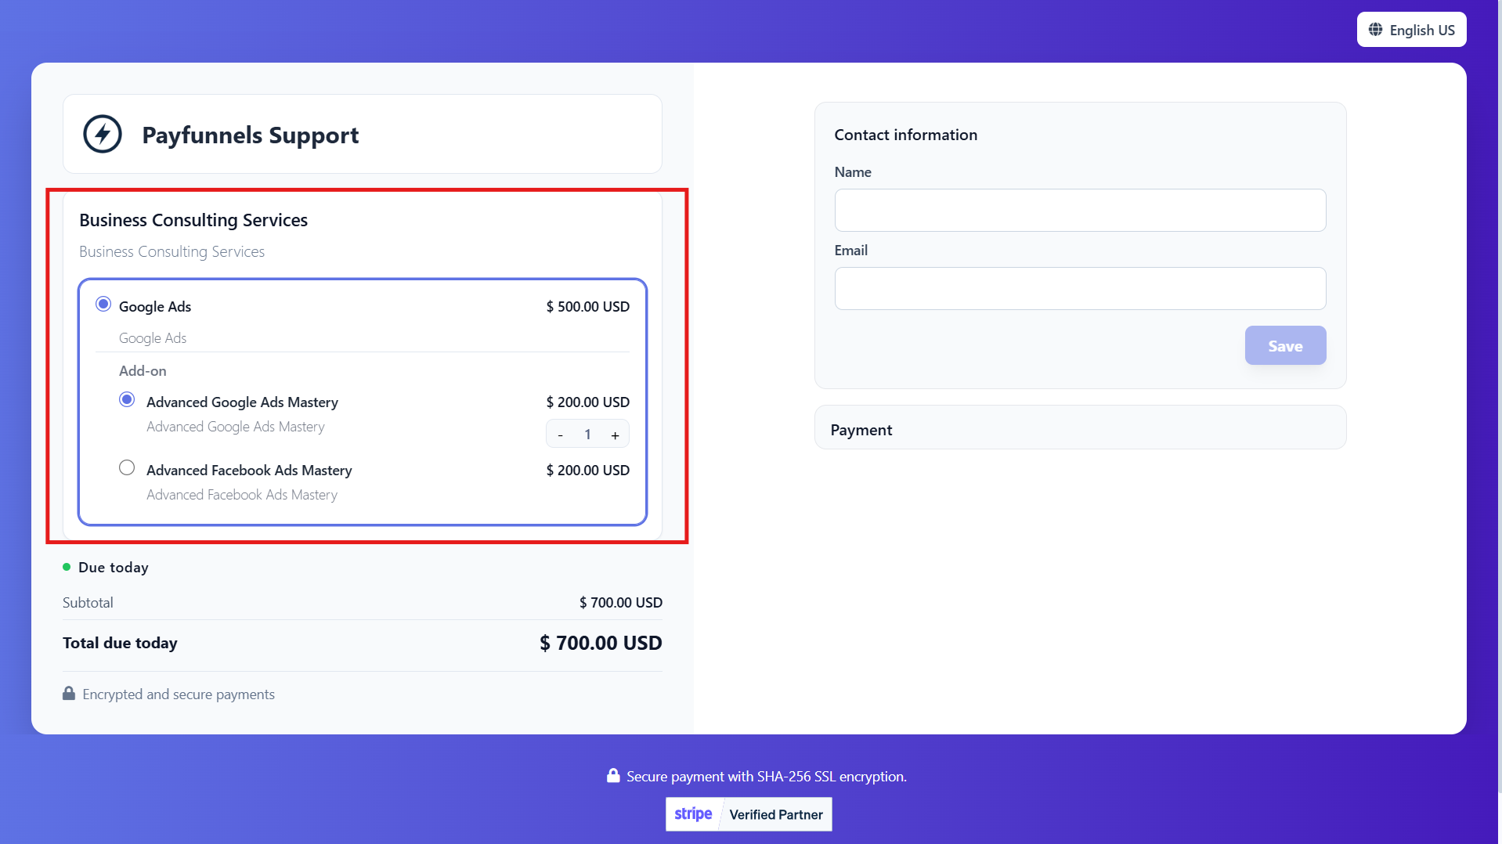Click the $ 500.00 USD Google Ads price
Viewport: 1502px width, 844px height.
pyautogui.click(x=587, y=306)
